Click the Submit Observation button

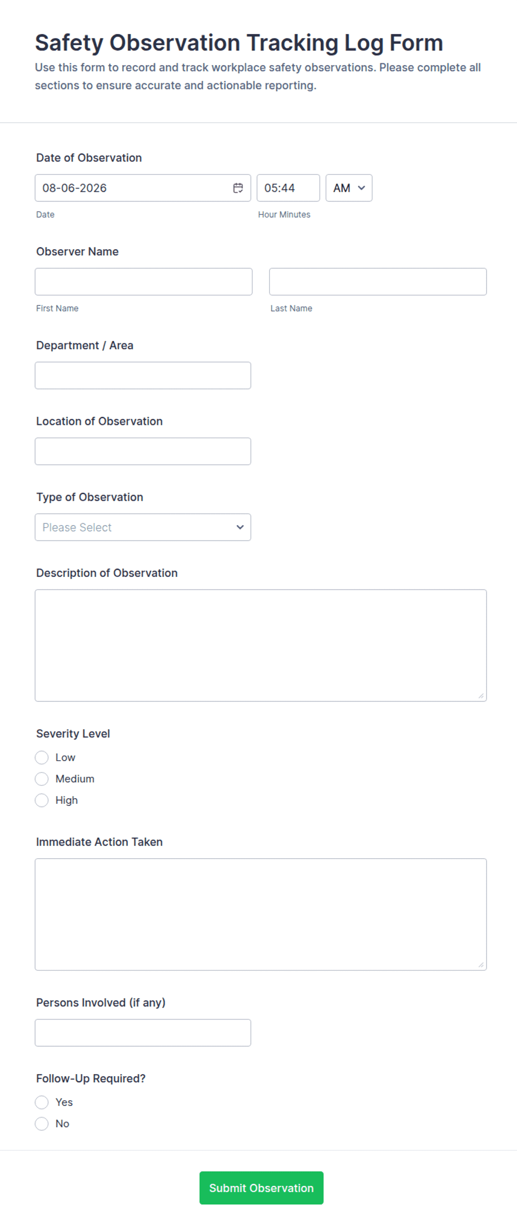click(x=261, y=1188)
